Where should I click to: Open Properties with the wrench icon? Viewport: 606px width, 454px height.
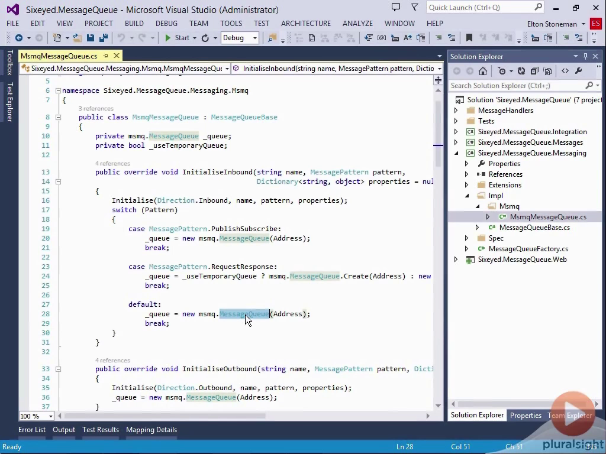[x=579, y=71]
